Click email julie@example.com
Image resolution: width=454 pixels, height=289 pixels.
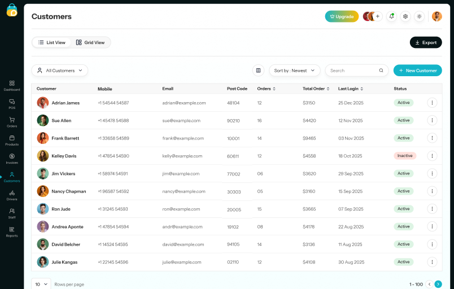[181, 262]
